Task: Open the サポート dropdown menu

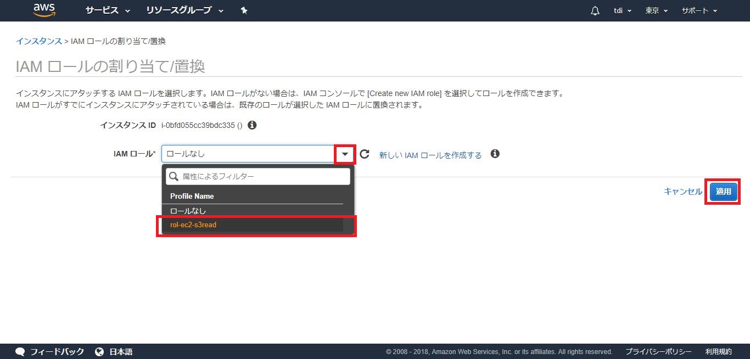Action: tap(699, 11)
